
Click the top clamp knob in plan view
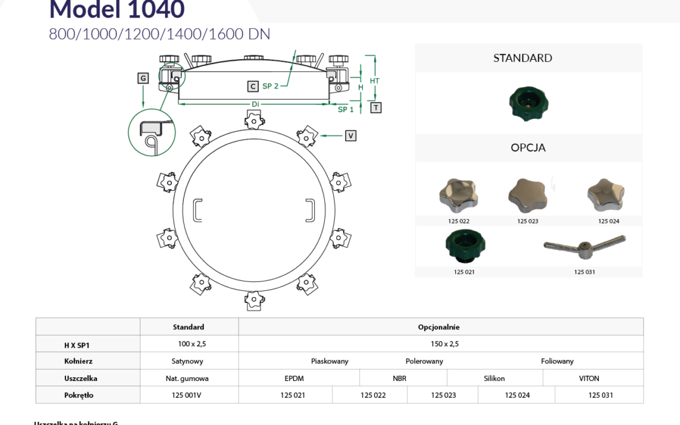point(254,120)
